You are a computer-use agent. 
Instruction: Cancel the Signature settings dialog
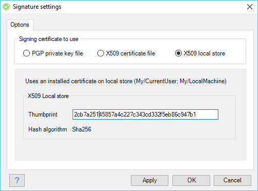coord(232,180)
